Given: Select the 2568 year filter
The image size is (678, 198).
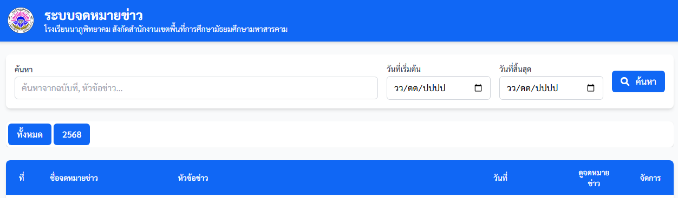Looking at the screenshot, I should 71,134.
